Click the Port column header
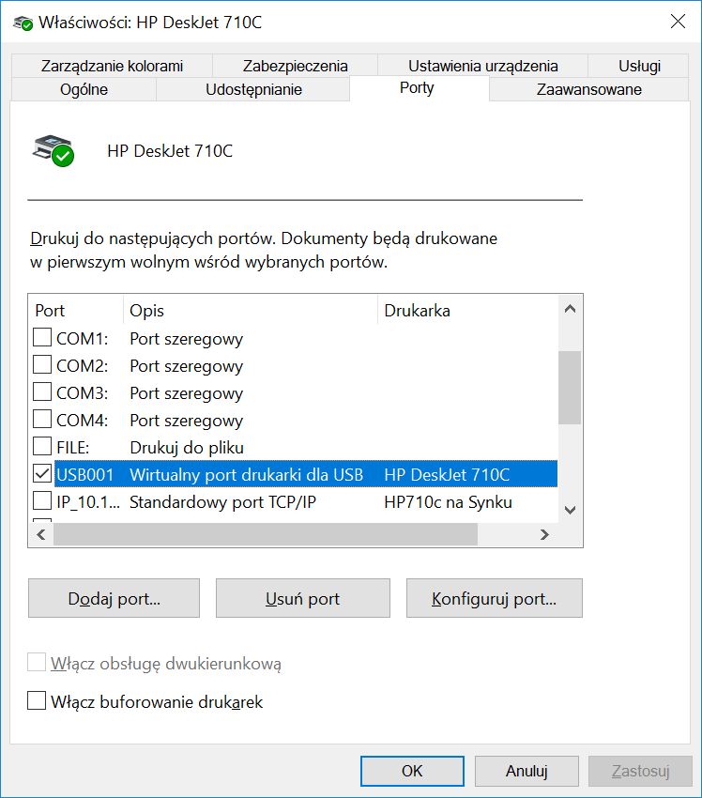Image resolution: width=702 pixels, height=798 pixels. (75, 311)
